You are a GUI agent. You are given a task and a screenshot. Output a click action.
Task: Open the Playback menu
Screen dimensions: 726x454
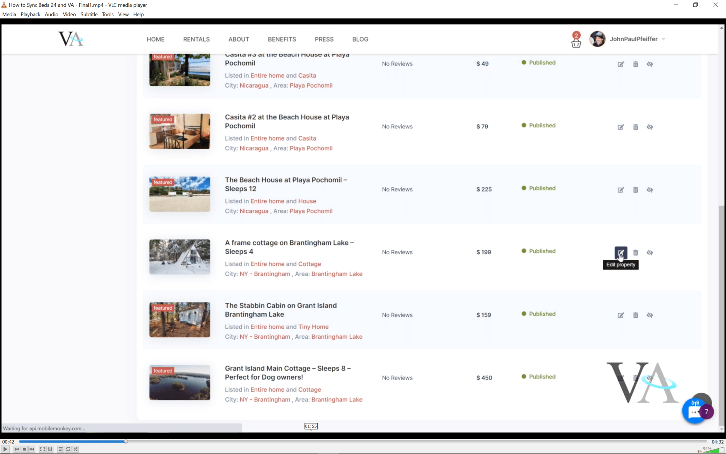[30, 14]
